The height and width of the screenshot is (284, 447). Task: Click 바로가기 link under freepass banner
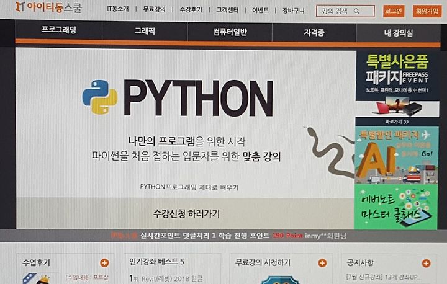(397, 122)
